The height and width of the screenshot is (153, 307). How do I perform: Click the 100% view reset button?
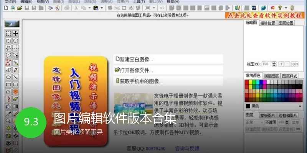[294, 64]
